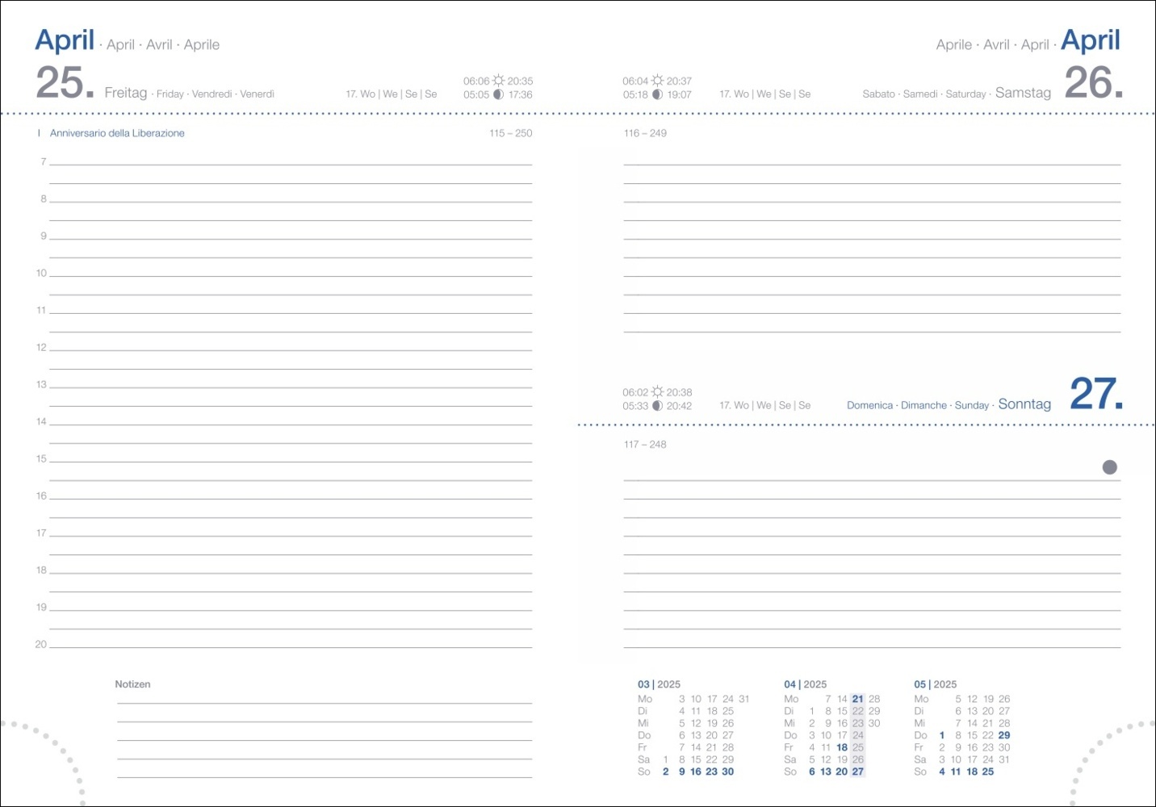Click week label 17. Wo | We | Se | Se on Friday
Screen dimensions: 1156x807
click(x=392, y=94)
